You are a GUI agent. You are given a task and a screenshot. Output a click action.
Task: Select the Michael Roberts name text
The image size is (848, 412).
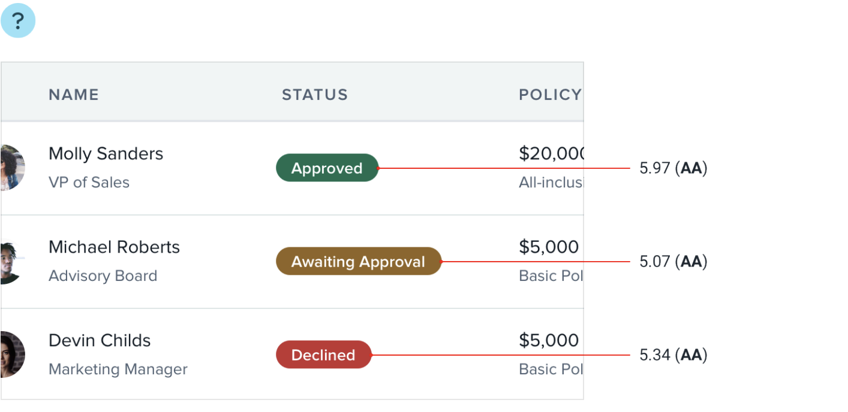click(114, 247)
